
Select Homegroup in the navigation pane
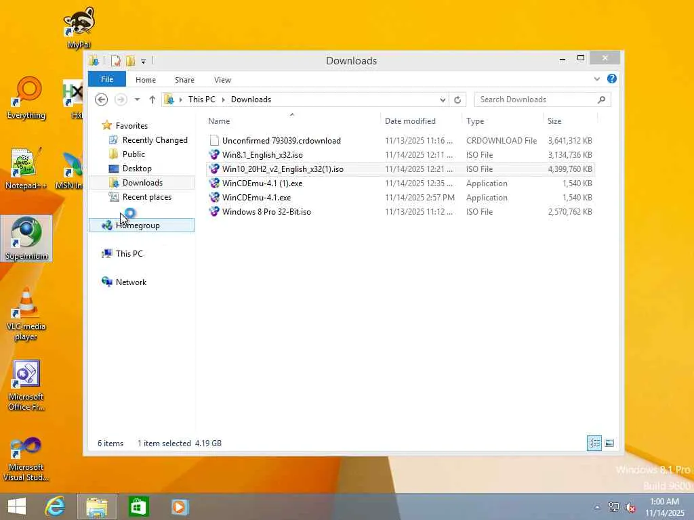click(142, 225)
